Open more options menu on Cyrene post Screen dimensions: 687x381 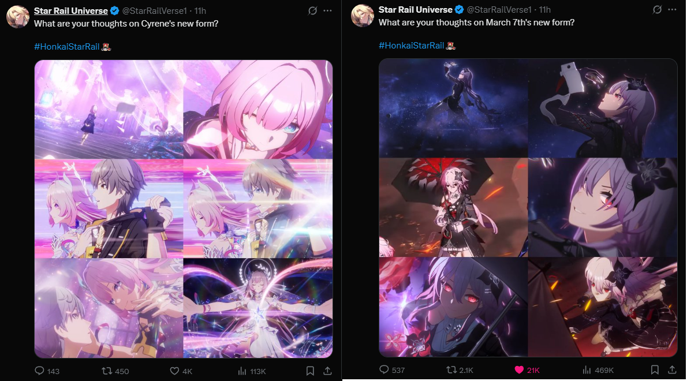[x=328, y=10]
